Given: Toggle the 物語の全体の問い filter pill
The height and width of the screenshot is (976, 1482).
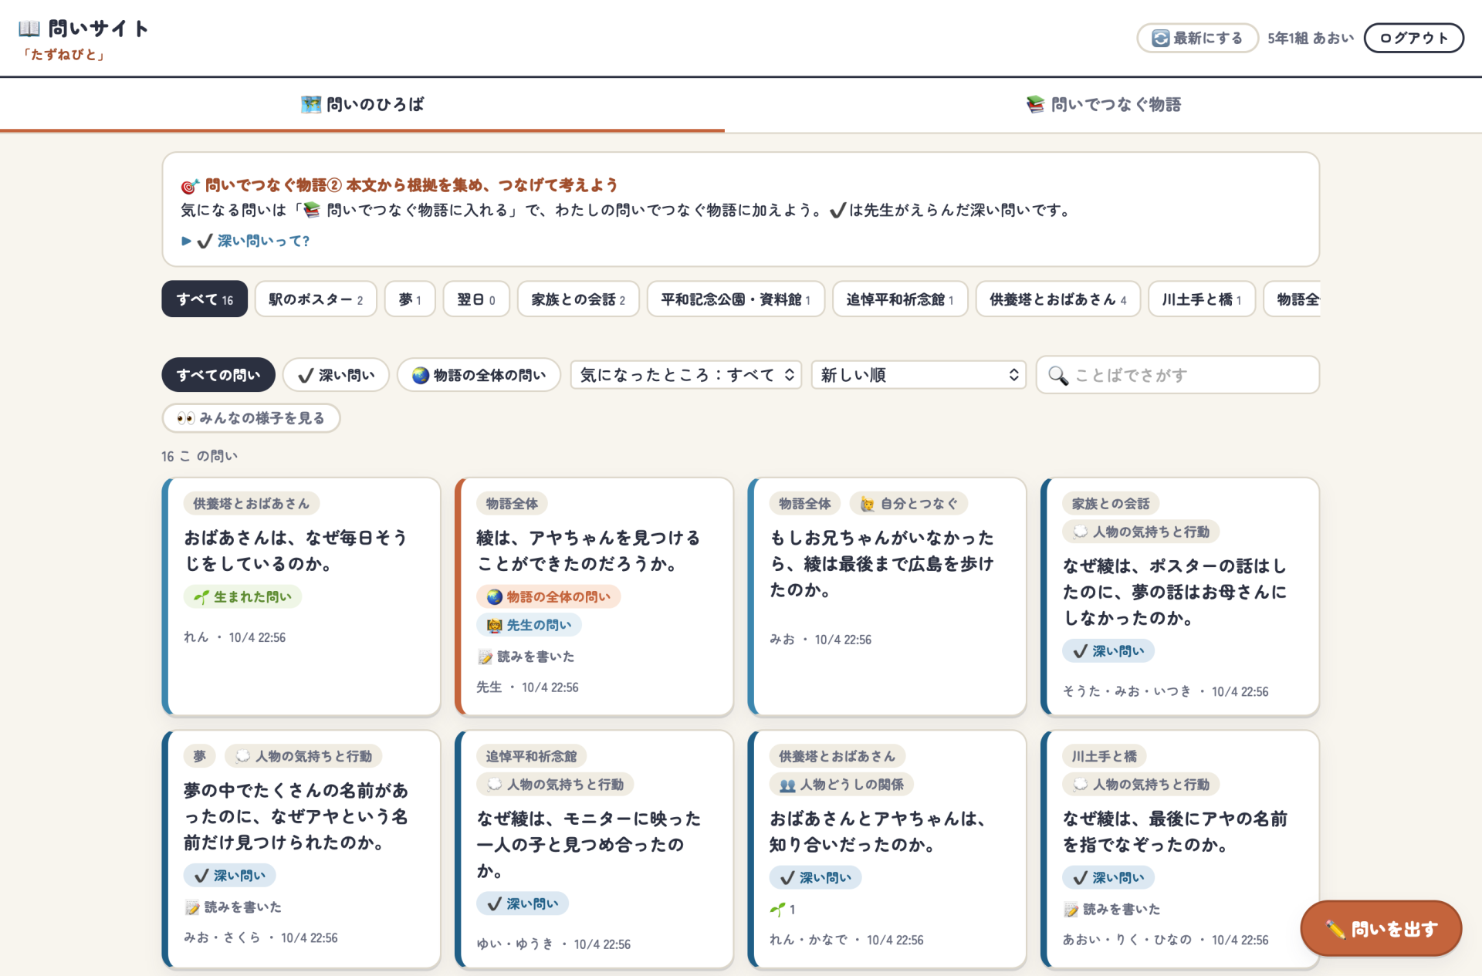Looking at the screenshot, I should click(479, 375).
